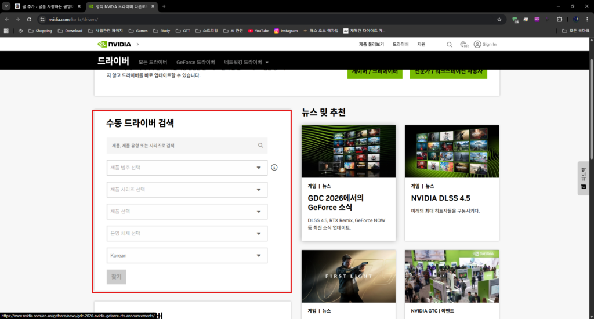The width and height of the screenshot is (594, 319).
Task: Click the feedback tab on the right edge of the page
Action: pyautogui.click(x=584, y=178)
